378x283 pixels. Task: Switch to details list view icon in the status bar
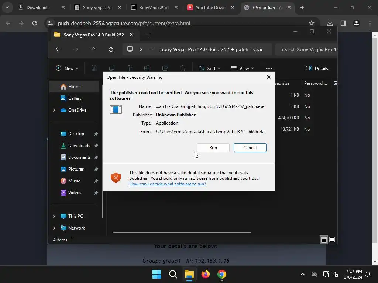[324, 240]
